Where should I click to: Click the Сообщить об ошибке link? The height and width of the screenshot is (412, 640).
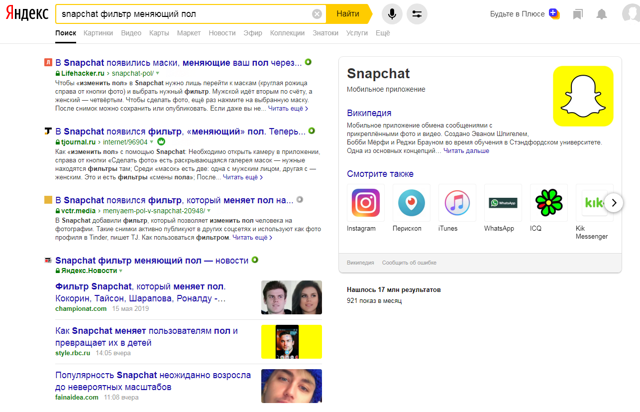(409, 263)
